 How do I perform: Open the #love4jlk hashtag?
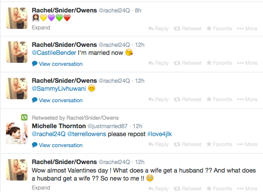point(160,134)
